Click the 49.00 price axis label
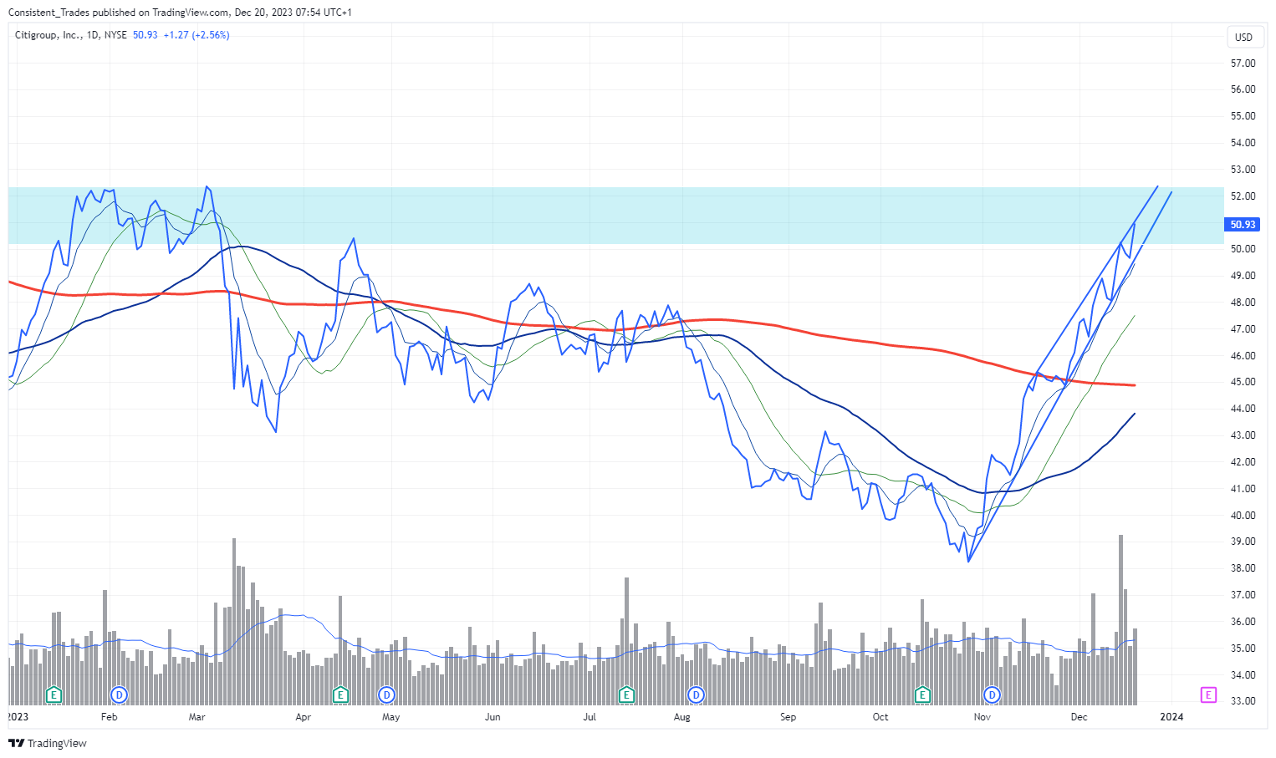 pos(1243,276)
